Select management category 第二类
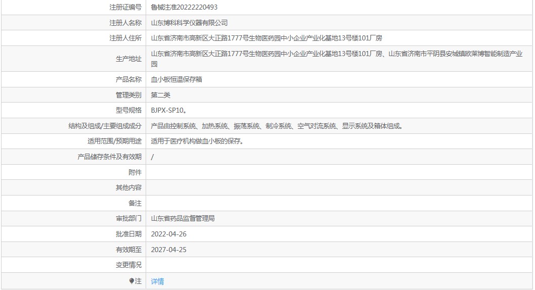The height and width of the screenshot is (290, 535). (160, 95)
